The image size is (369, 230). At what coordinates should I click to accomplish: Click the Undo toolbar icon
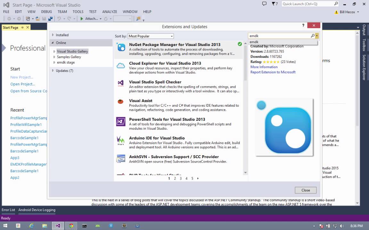(x=59, y=19)
